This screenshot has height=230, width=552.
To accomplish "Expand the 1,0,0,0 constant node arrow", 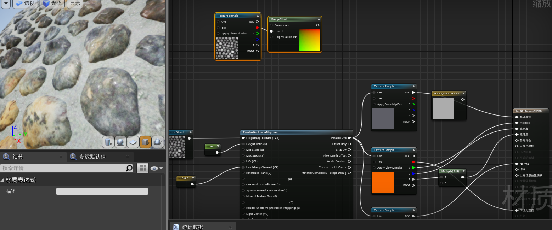I will [192, 178].
